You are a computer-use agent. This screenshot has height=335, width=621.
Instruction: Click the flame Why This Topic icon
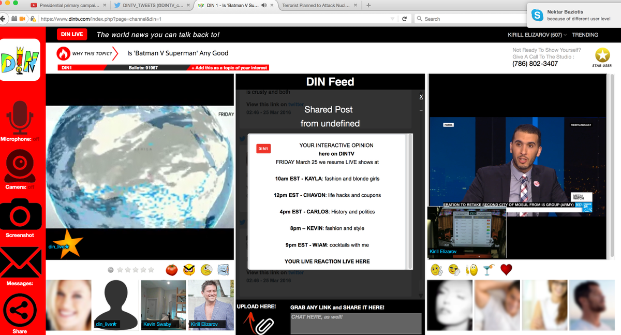coord(63,53)
